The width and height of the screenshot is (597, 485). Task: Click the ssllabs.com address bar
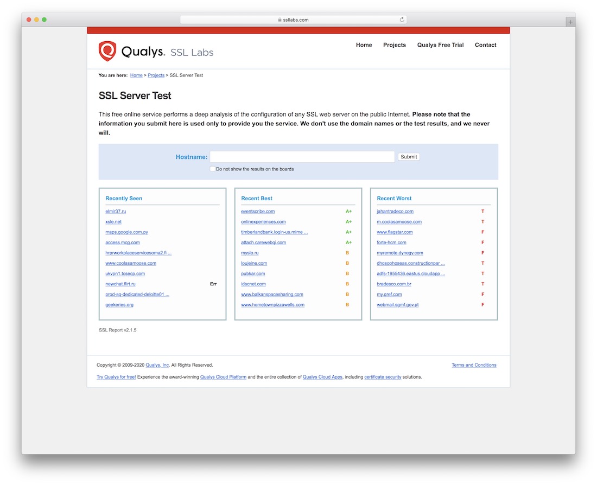pos(293,20)
